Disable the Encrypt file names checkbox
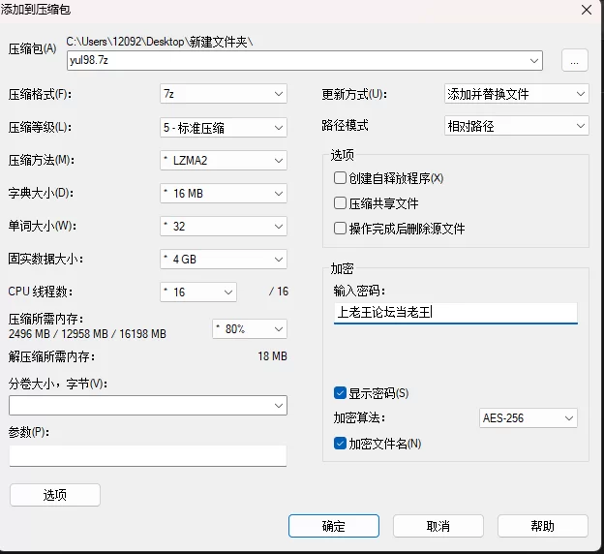 point(340,444)
